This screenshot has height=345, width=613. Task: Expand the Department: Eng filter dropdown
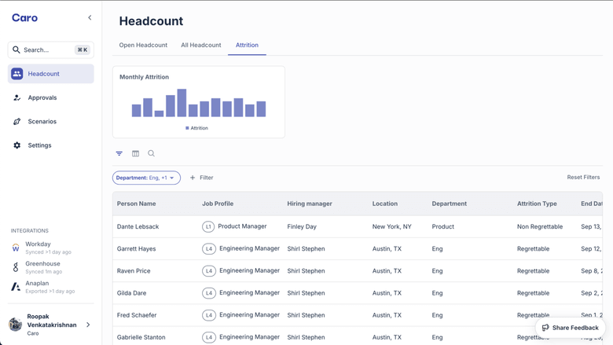[x=146, y=178]
